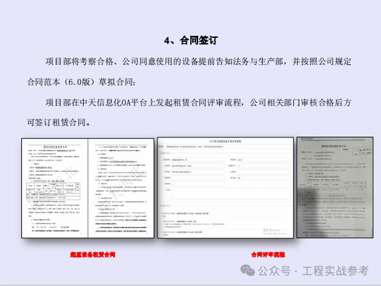The height and width of the screenshot is (286, 381).
Task: Click the green status dot in review log
Action: click(x=162, y=214)
